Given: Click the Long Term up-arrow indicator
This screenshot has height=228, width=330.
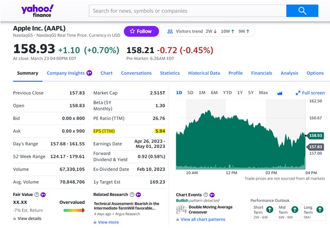Looking at the screenshot, I should (x=319, y=210).
